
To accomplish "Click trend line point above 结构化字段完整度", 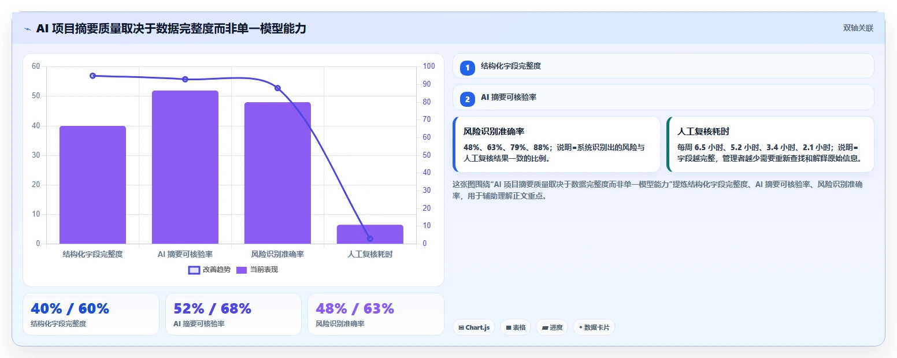I will pyautogui.click(x=92, y=76).
